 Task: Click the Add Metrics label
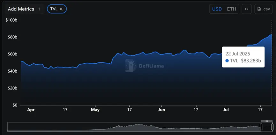click(x=21, y=9)
